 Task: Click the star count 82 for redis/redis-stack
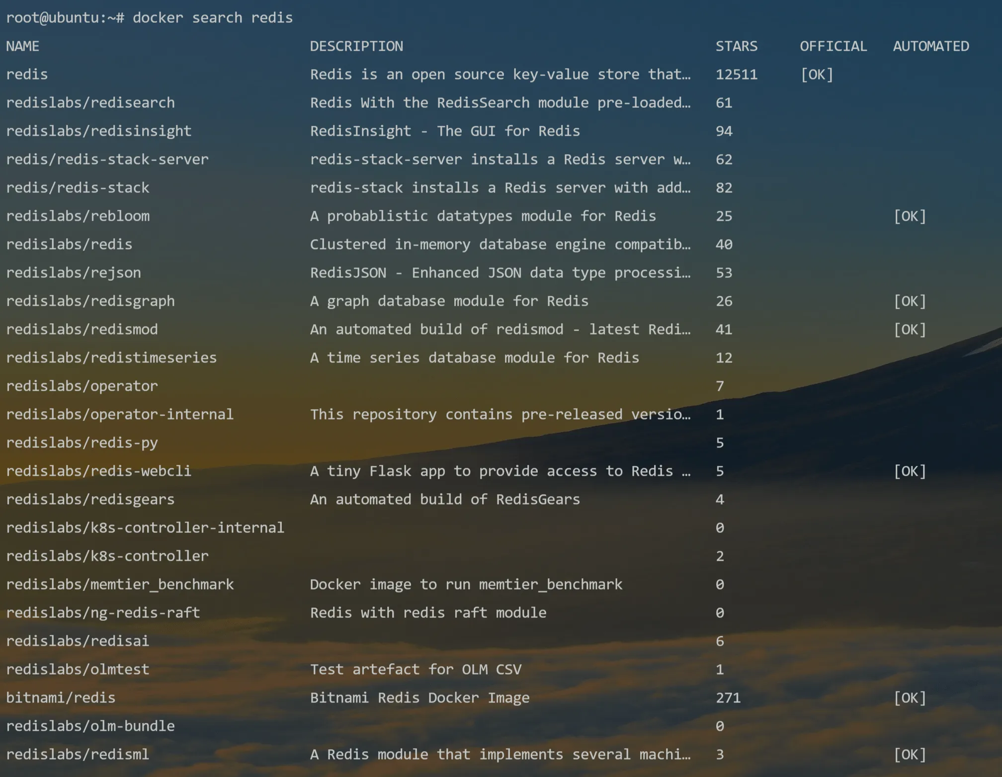724,188
